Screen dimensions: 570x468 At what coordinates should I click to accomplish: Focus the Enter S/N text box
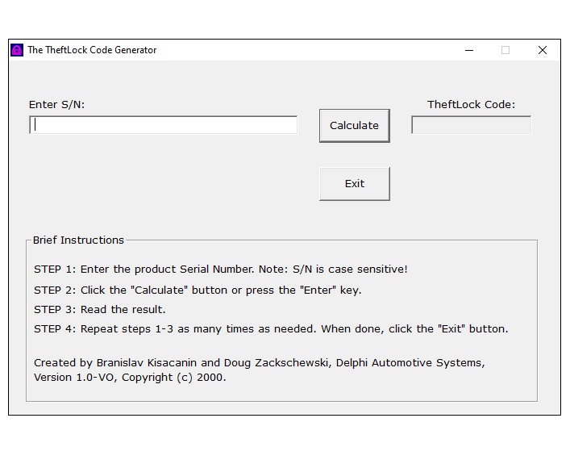tap(163, 125)
